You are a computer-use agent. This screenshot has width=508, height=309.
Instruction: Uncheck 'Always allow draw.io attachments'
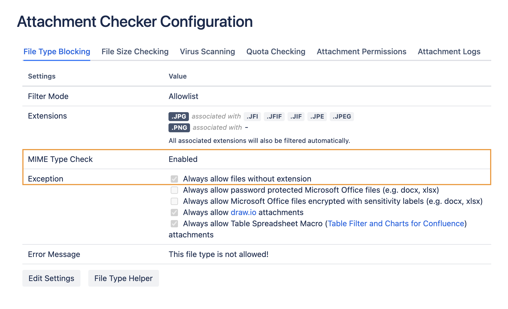pos(174,212)
